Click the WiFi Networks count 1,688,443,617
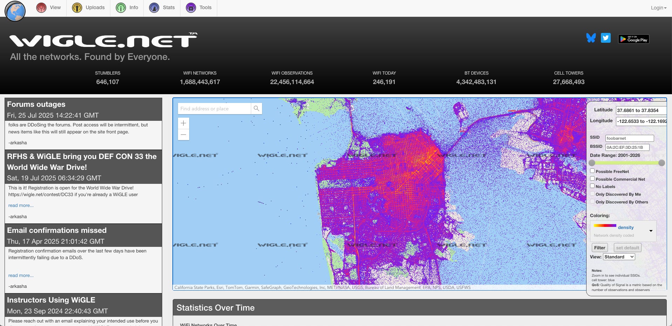The height and width of the screenshot is (326, 672). click(x=200, y=82)
